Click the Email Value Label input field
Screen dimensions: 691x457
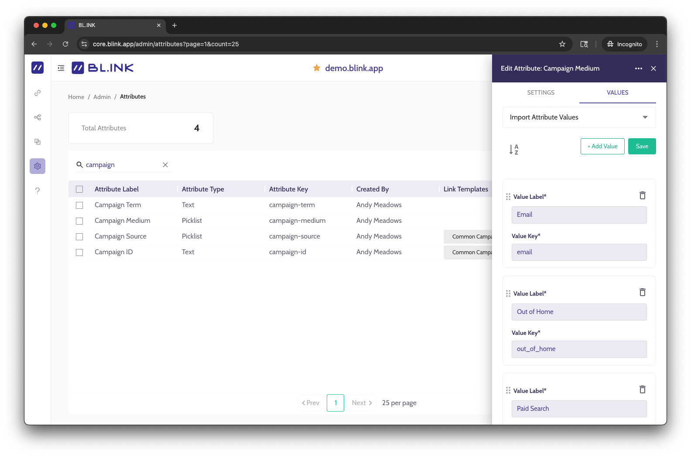[579, 215]
